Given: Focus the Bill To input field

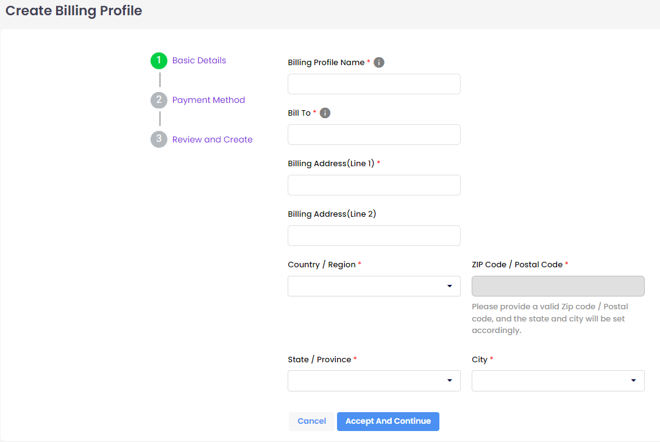Looking at the screenshot, I should [x=374, y=135].
